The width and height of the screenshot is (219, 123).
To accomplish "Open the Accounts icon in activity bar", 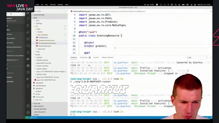I will click(x=28, y=106).
